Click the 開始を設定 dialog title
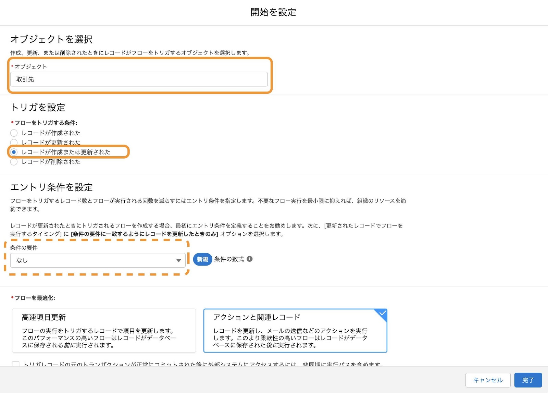548x393 pixels. point(273,12)
